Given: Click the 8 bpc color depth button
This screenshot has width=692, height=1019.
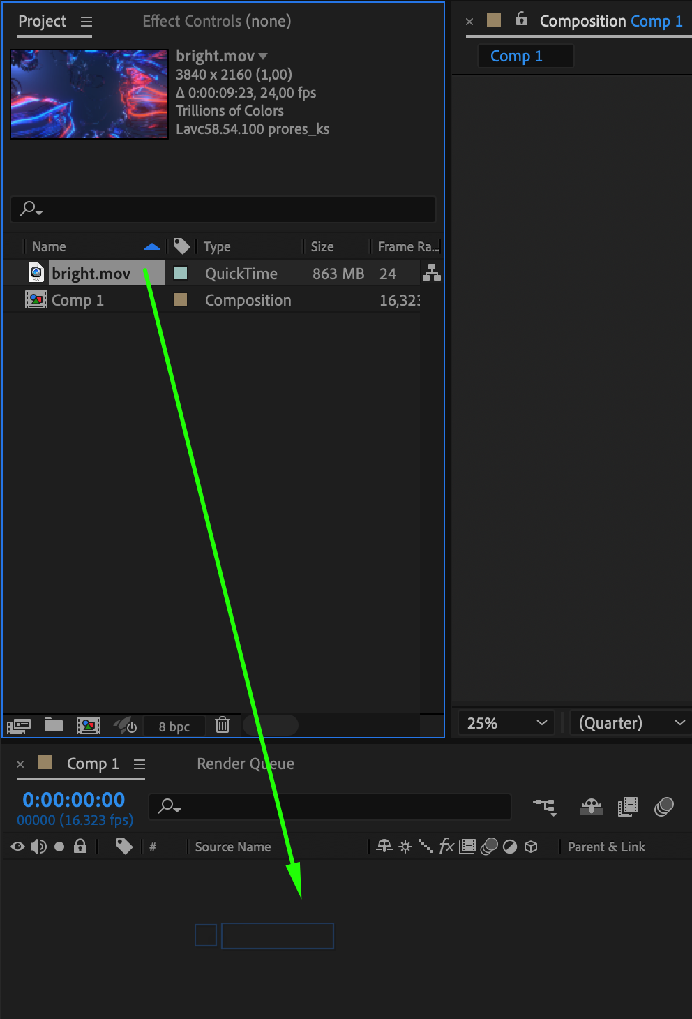Looking at the screenshot, I should [174, 727].
